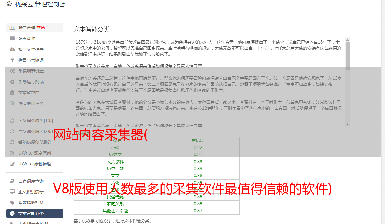Click the 文学 category cell

(x=115, y=176)
